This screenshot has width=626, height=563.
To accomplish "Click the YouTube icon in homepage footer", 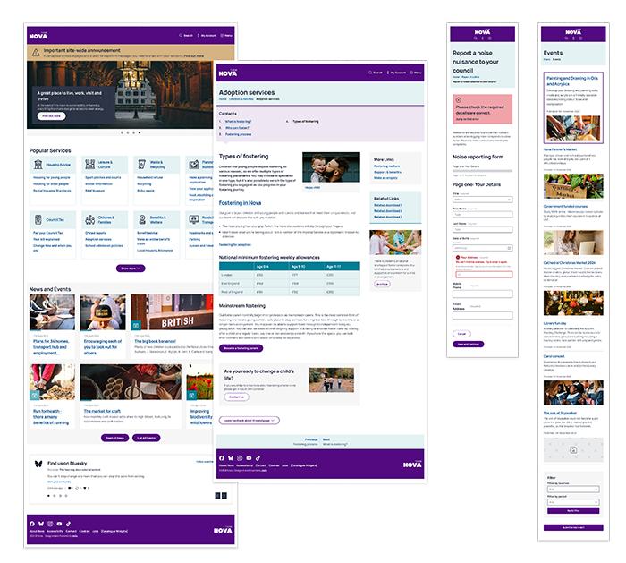I will point(59,524).
